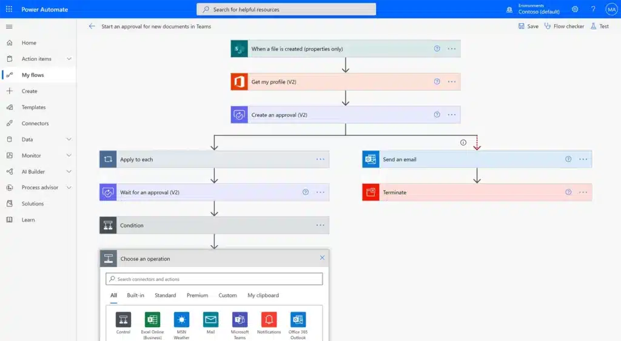Open help for Get my profile (V2)
The width and height of the screenshot is (621, 341).
(x=437, y=81)
